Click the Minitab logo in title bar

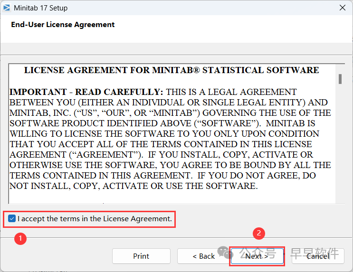pos(7,8)
